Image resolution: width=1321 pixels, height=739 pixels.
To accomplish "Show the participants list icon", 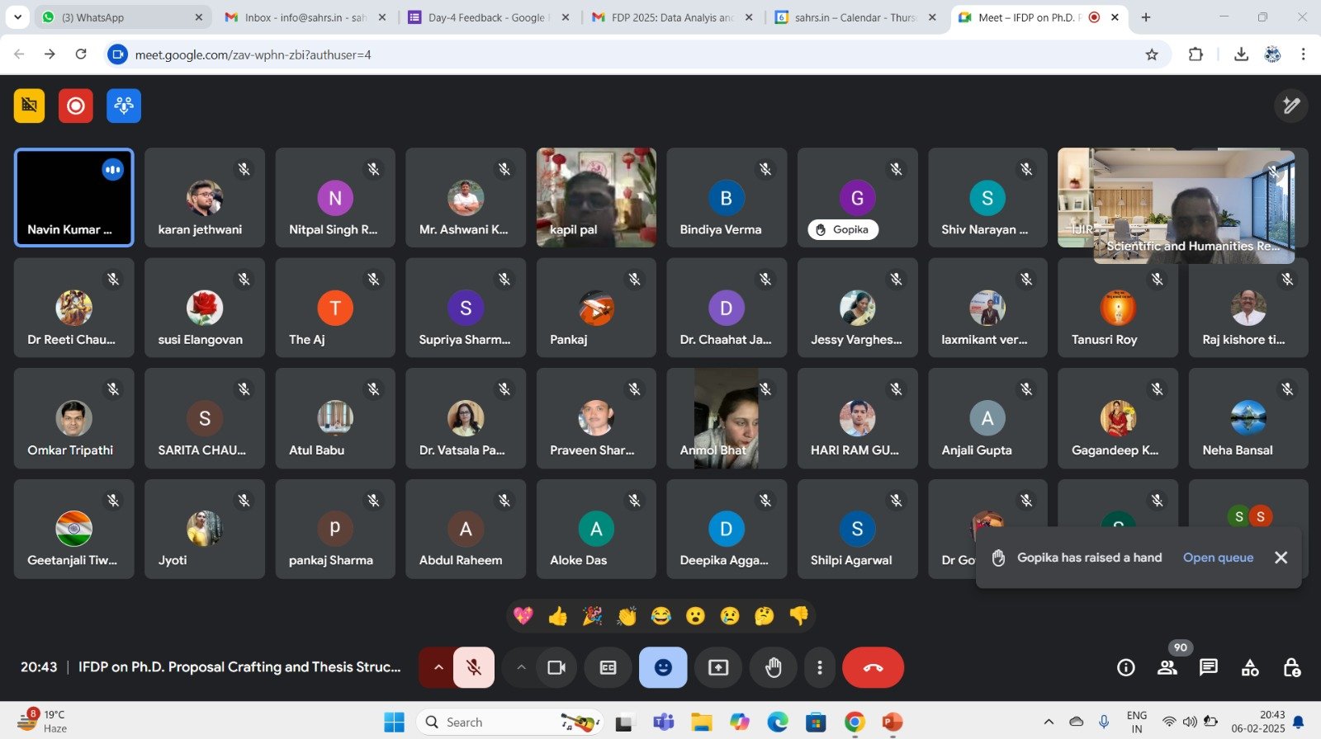I will [x=1167, y=667].
